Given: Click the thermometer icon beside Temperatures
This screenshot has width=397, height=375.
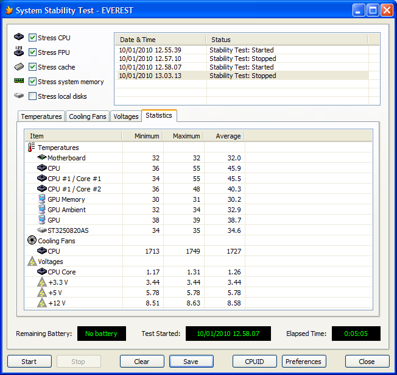Looking at the screenshot, I should [32, 148].
